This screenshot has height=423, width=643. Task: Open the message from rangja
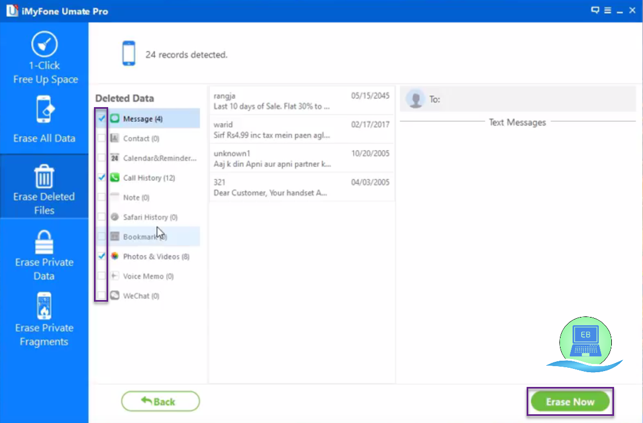[302, 101]
